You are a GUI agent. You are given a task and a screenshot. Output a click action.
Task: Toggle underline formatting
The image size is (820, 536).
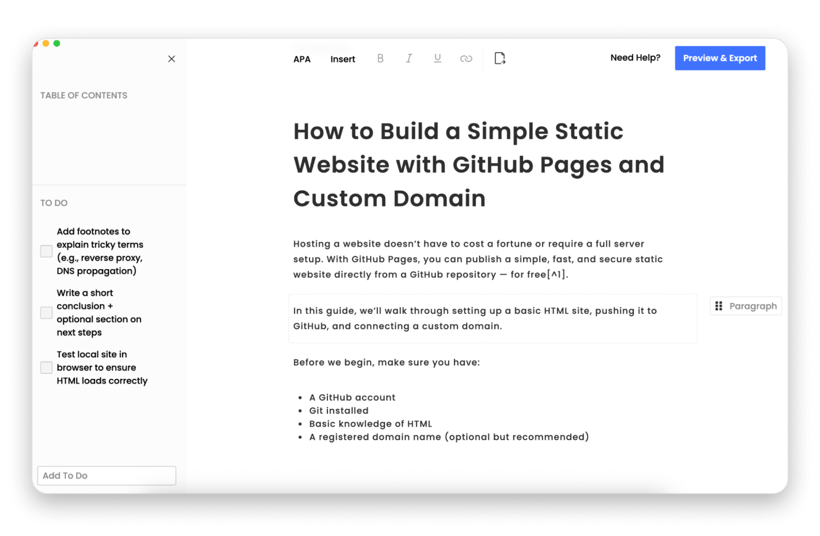437,58
